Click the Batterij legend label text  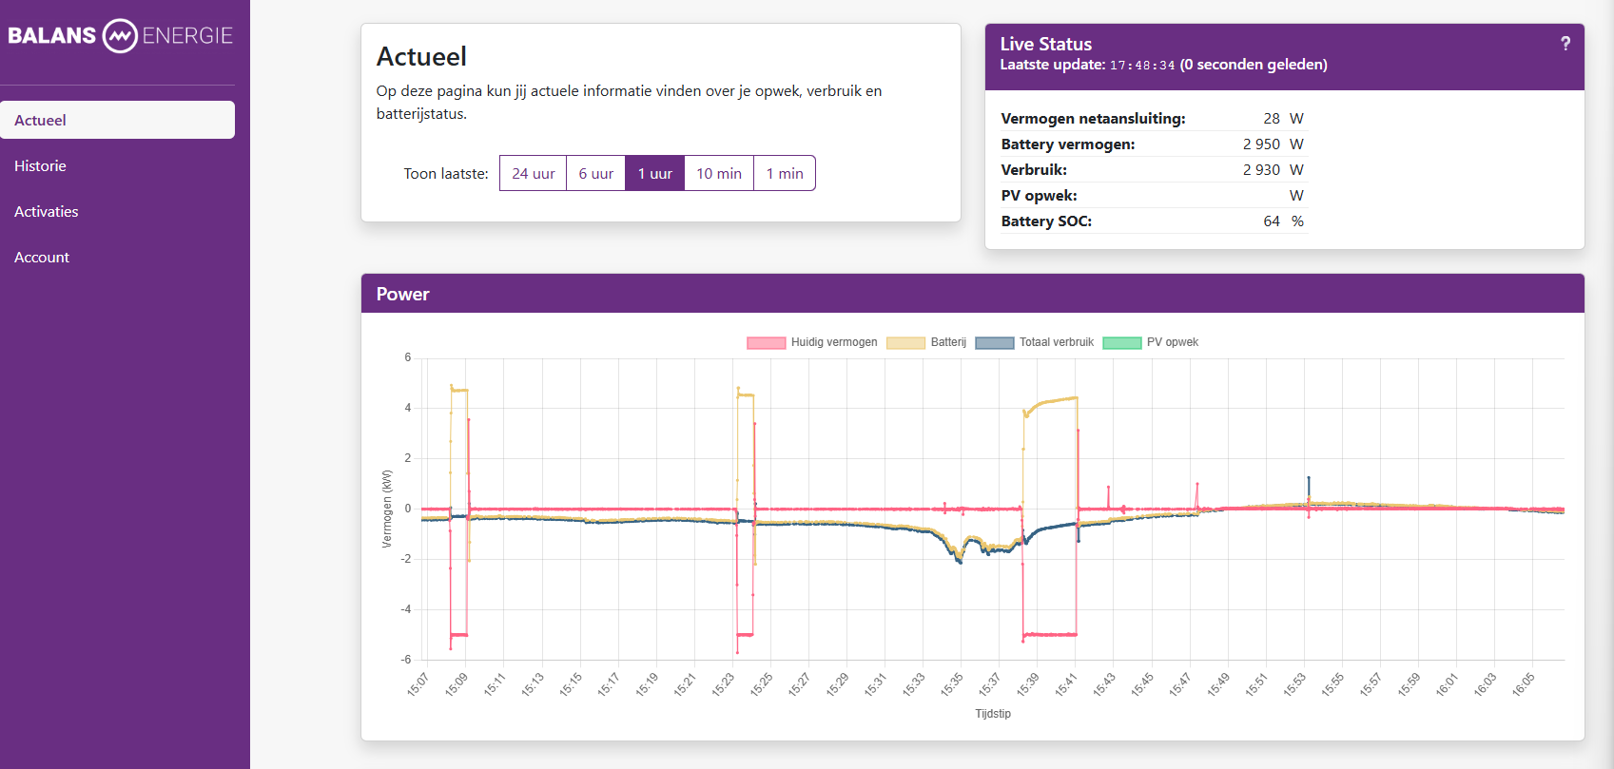point(947,342)
